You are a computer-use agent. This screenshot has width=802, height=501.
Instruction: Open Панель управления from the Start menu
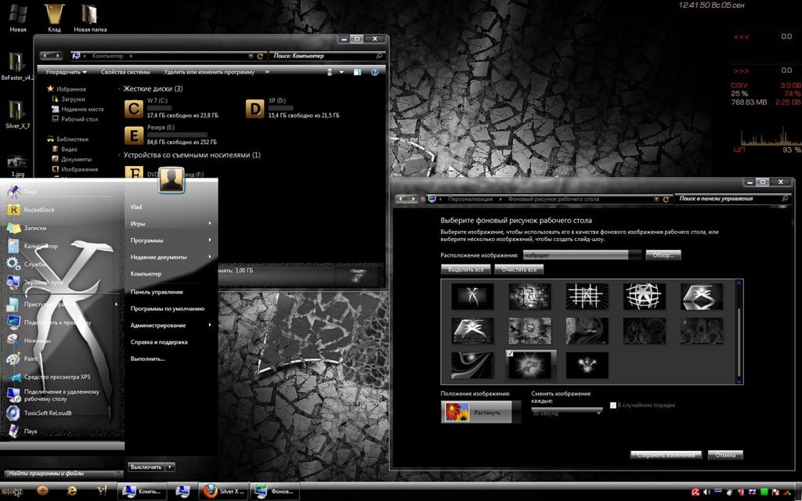(157, 292)
